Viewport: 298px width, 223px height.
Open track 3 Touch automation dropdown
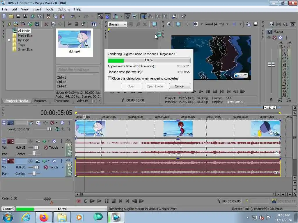pyautogui.click(x=63, y=167)
